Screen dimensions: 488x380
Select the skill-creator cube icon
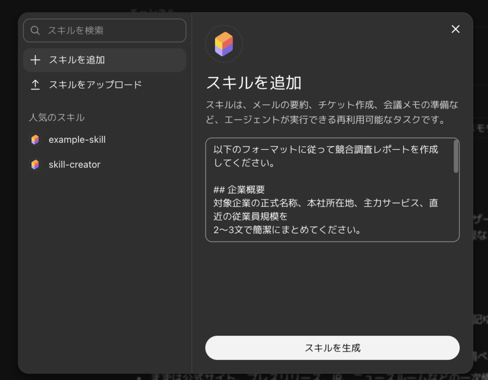click(x=35, y=164)
